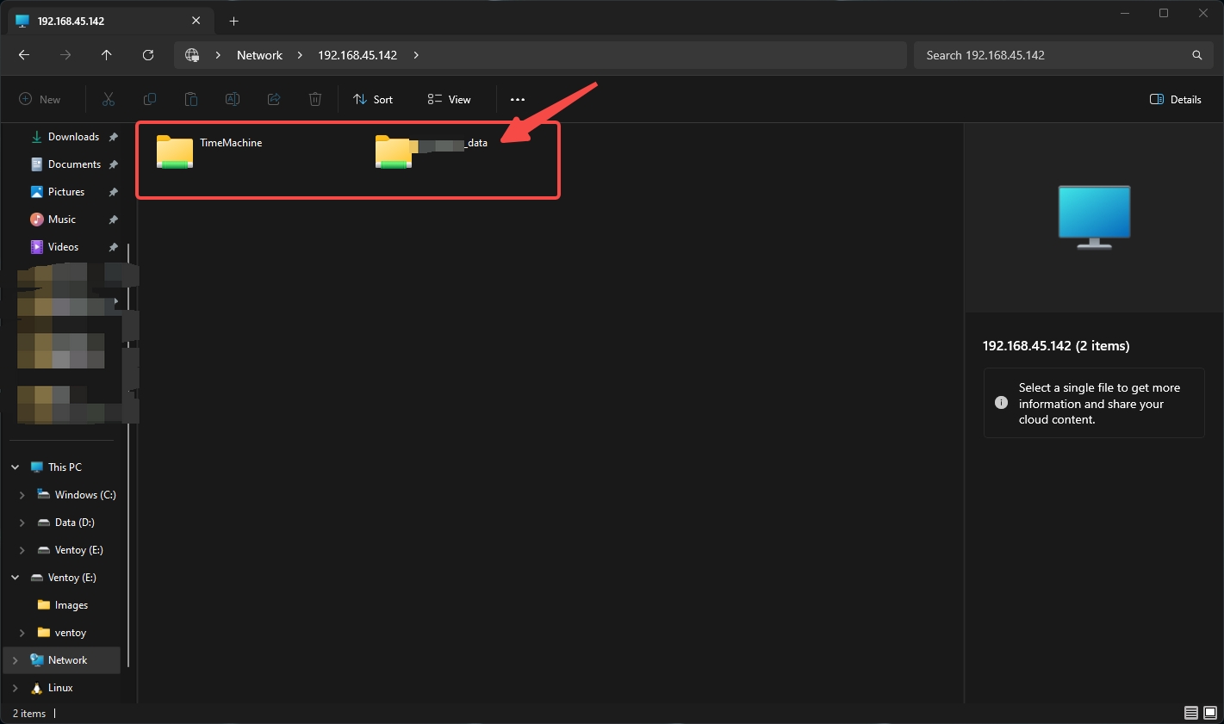Expand the Network tree node
This screenshot has height=724, width=1224.
pyautogui.click(x=16, y=660)
